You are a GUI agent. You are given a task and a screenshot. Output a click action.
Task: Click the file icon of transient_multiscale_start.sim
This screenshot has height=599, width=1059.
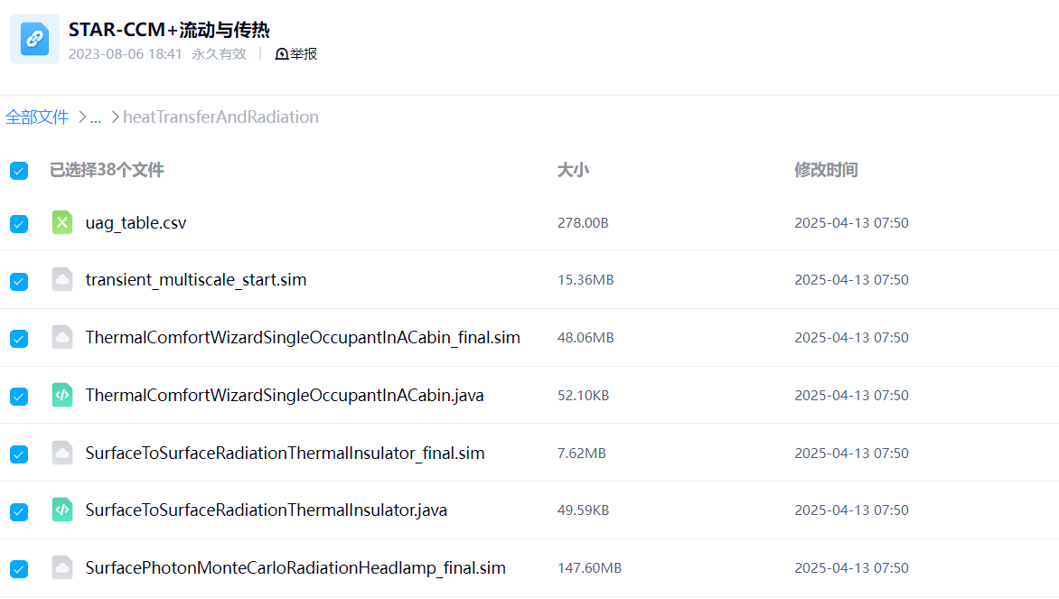point(62,279)
